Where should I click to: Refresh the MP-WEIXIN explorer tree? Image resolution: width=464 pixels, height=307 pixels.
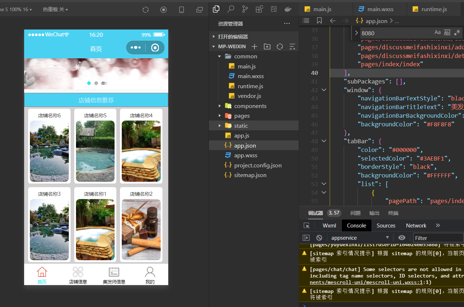[x=280, y=46]
